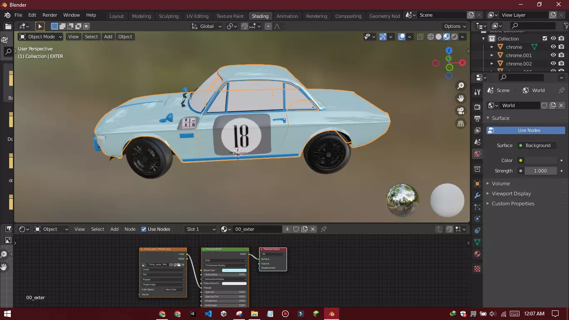Duplicate material 00_exter with new-copy icon
This screenshot has height=320, width=569.
(x=304, y=229)
